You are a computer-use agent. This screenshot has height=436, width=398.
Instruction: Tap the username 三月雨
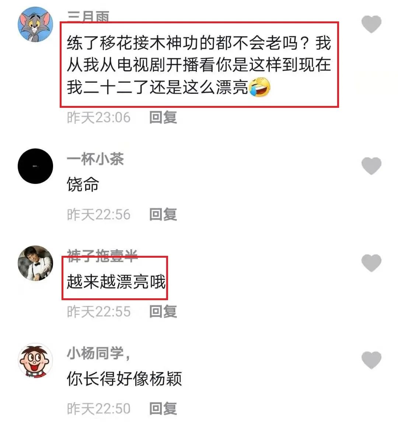(88, 17)
